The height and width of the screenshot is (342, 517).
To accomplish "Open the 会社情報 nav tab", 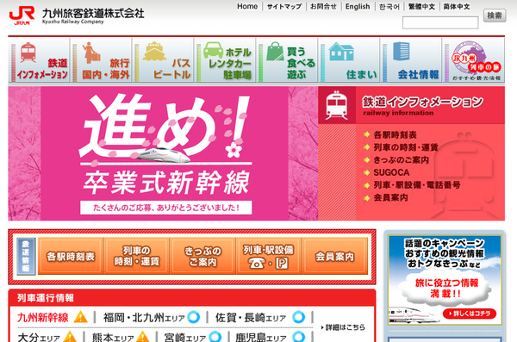I will click(411, 60).
